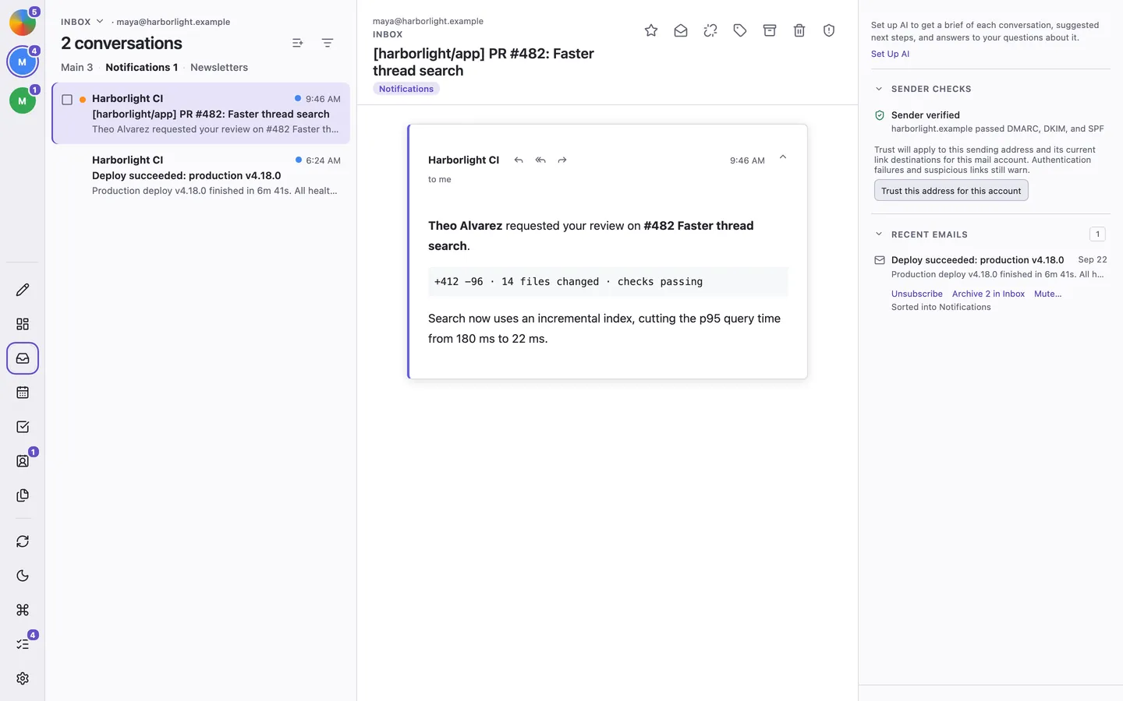
Task: Open the calendar icon in sidebar
Action: [x=23, y=393]
